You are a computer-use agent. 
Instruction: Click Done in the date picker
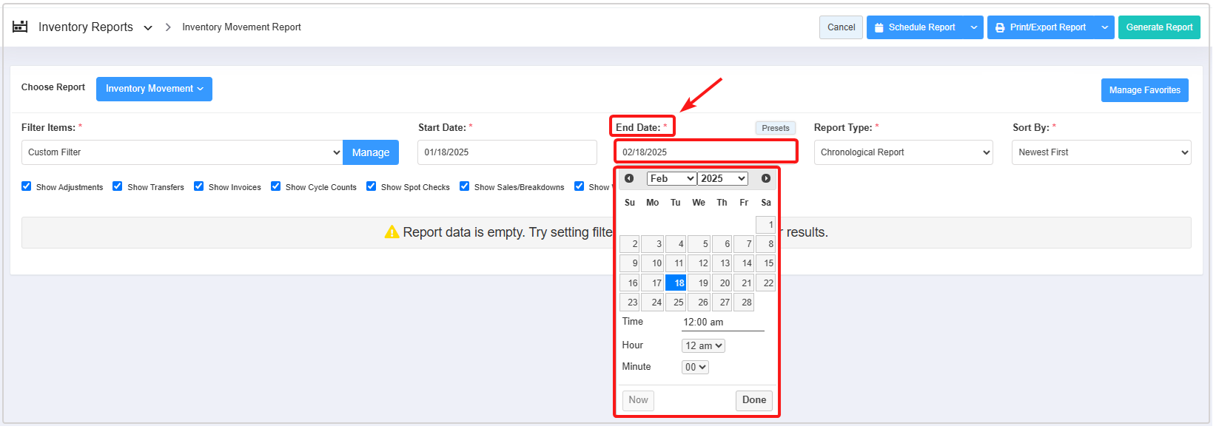pos(753,400)
